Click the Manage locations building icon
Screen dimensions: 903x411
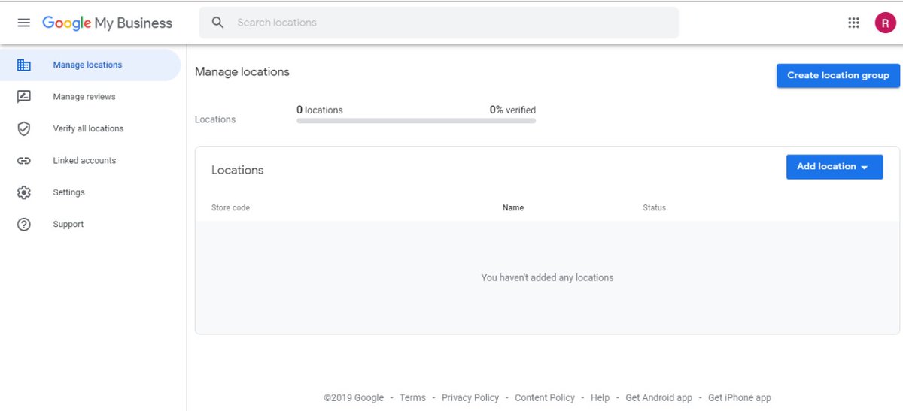pyautogui.click(x=24, y=65)
